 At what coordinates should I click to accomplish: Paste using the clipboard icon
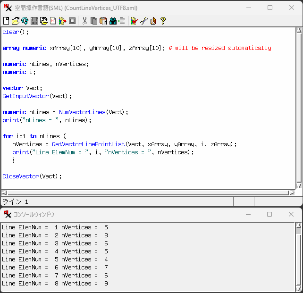[x=103, y=21]
